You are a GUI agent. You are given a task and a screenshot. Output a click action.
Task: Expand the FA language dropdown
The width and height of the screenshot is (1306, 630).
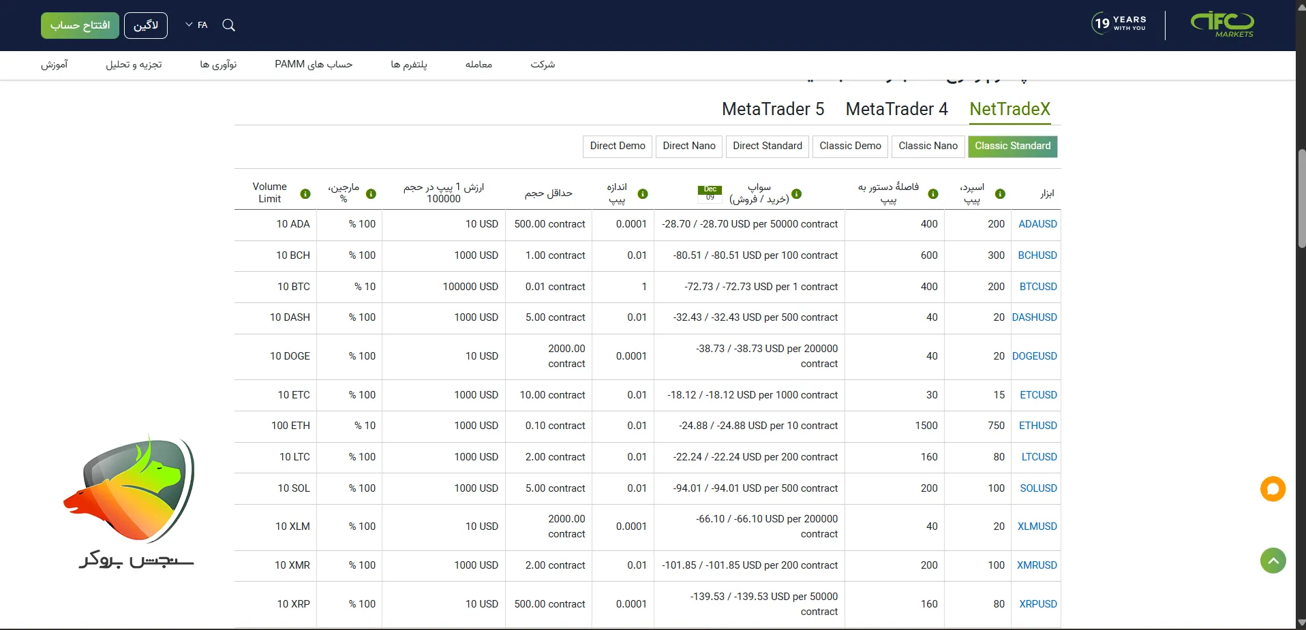[x=196, y=25]
